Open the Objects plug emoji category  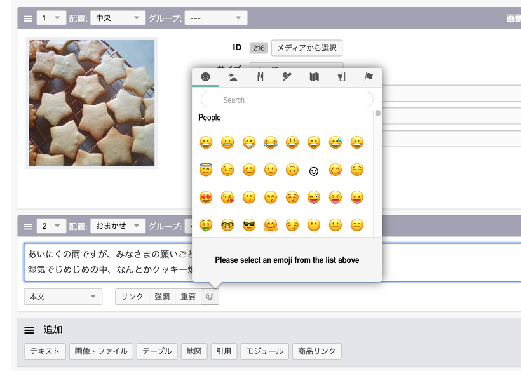(341, 78)
